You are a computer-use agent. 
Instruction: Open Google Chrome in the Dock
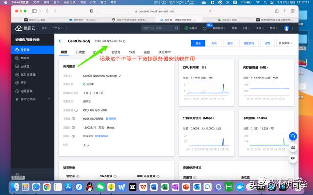(x=47, y=187)
